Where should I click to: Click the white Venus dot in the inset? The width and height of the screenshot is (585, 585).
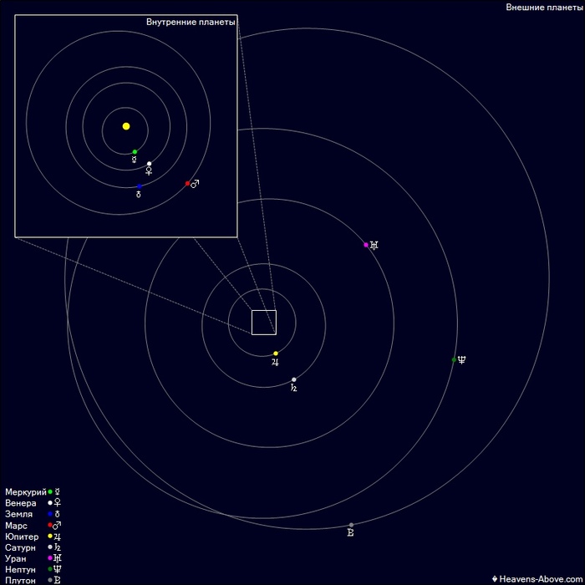tap(149, 164)
